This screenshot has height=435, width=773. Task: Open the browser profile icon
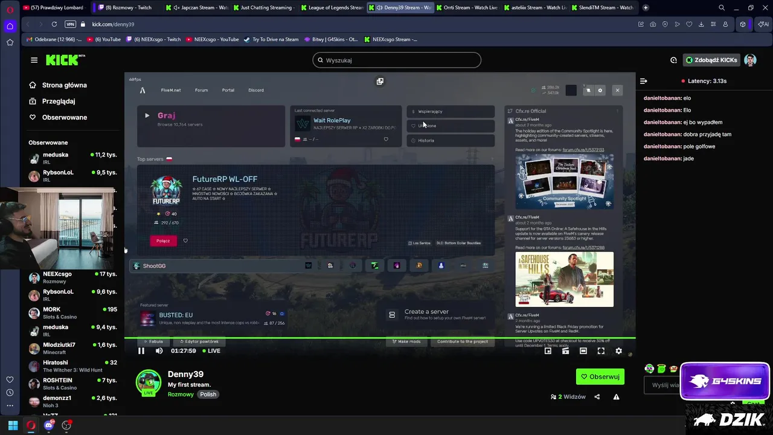point(725,24)
